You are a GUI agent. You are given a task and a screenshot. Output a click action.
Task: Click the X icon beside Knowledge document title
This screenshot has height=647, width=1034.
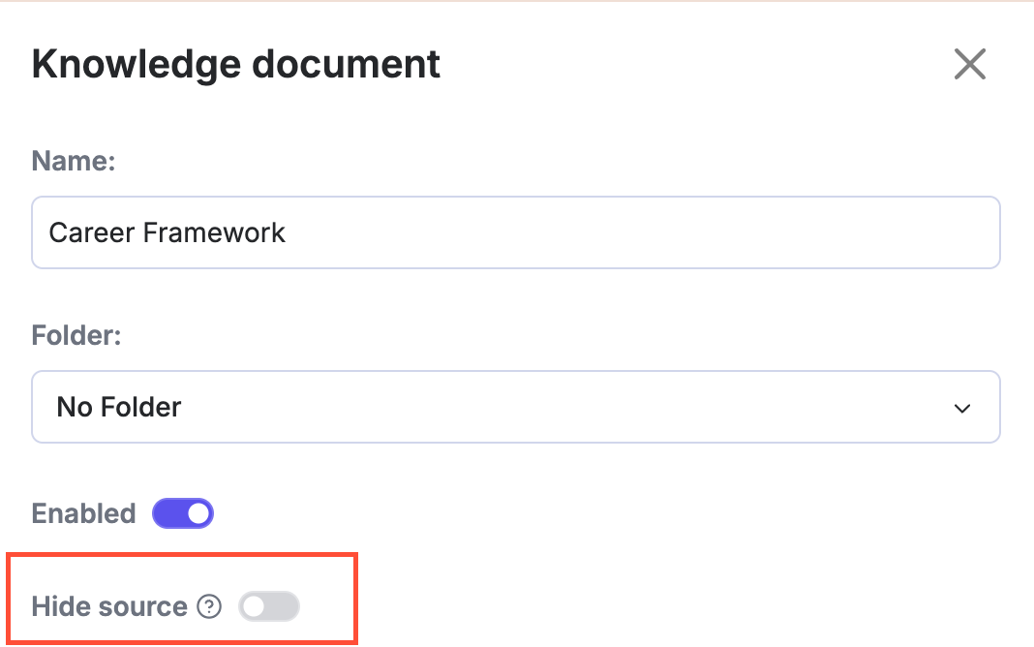click(x=969, y=64)
